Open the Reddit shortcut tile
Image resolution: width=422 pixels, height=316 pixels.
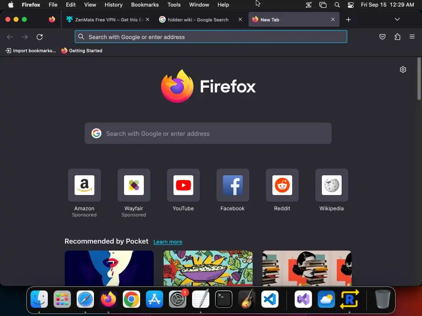282,185
